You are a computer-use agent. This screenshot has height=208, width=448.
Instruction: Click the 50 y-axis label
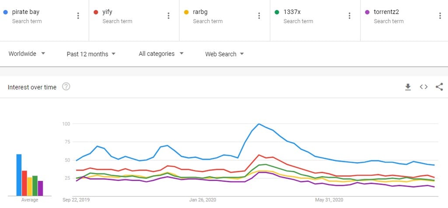[x=67, y=160]
